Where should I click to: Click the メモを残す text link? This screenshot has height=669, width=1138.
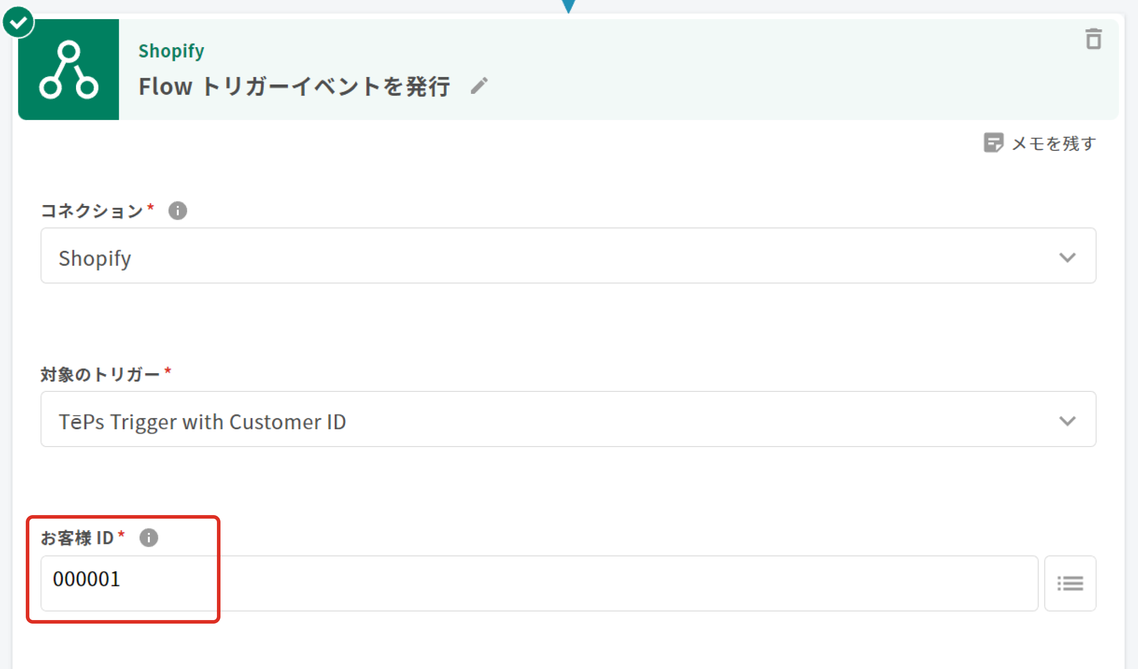coord(1054,144)
